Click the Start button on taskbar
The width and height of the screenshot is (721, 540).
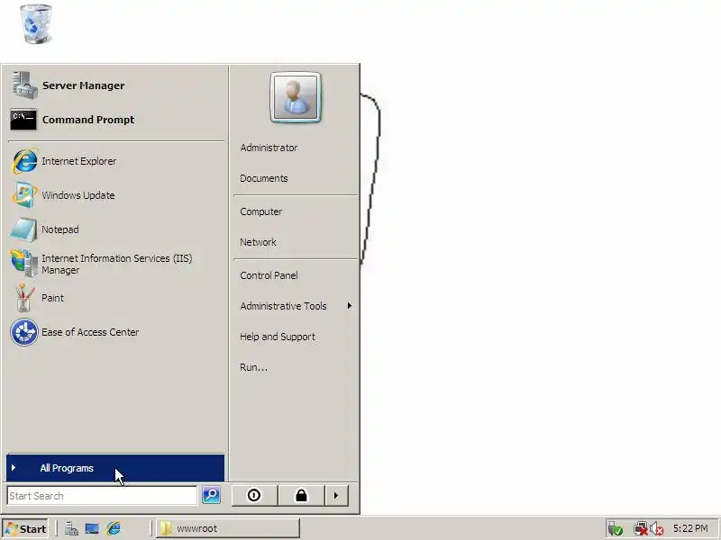[26, 528]
